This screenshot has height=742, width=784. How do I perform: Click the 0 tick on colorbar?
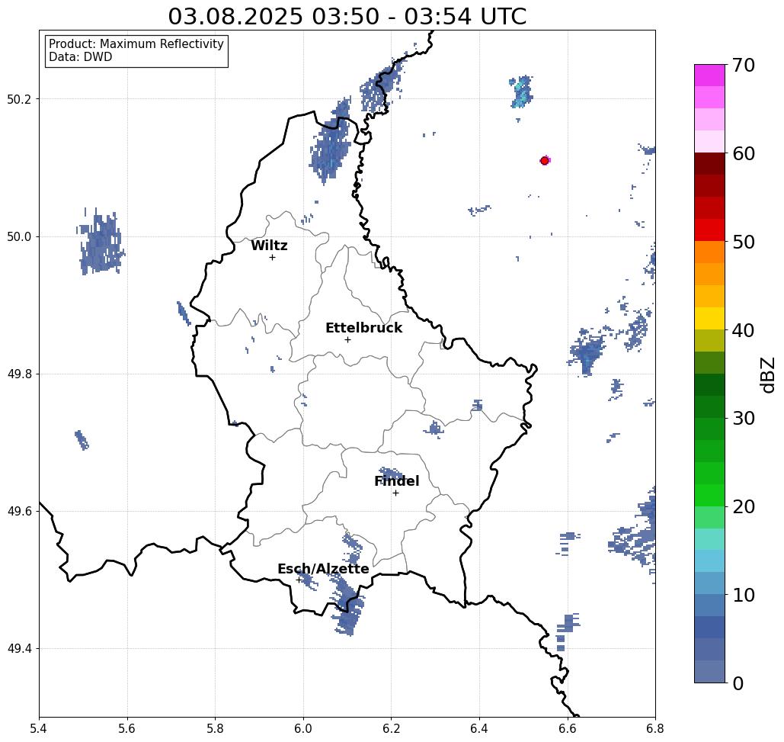pyautogui.click(x=738, y=683)
